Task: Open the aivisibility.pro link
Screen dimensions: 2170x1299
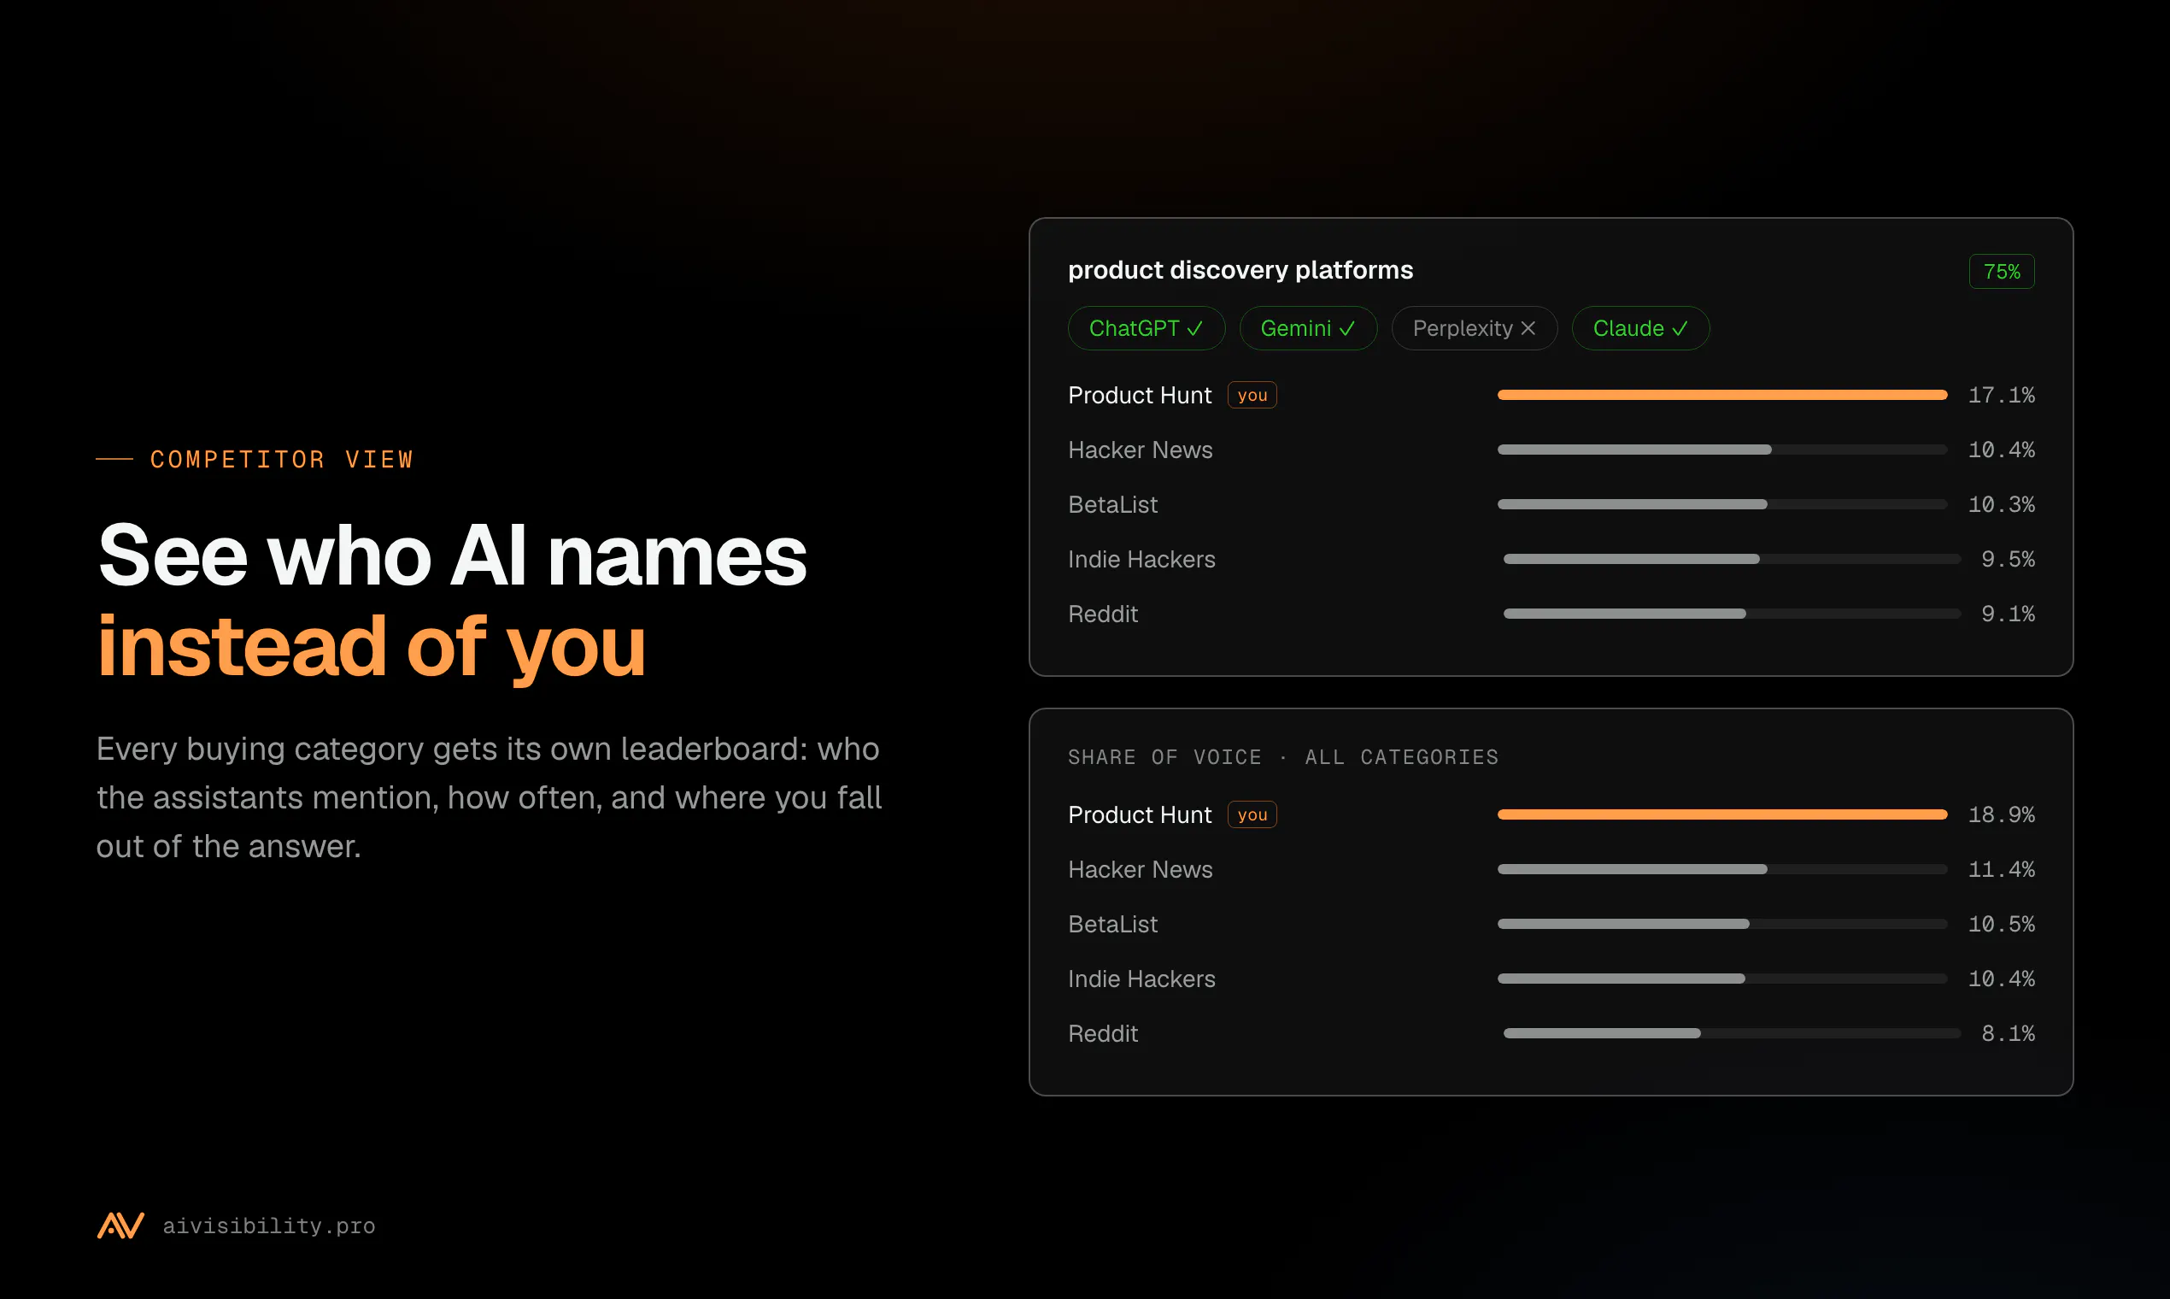Action: pyautogui.click(x=268, y=1226)
